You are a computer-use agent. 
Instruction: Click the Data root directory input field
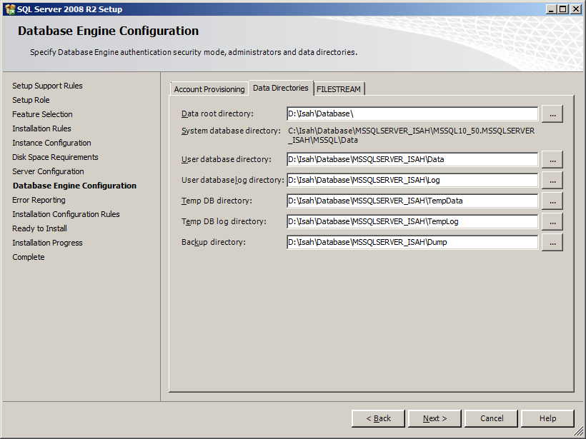pos(411,113)
